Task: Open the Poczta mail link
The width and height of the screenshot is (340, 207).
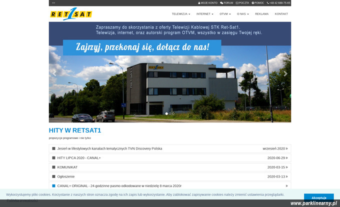Action: point(242,3)
